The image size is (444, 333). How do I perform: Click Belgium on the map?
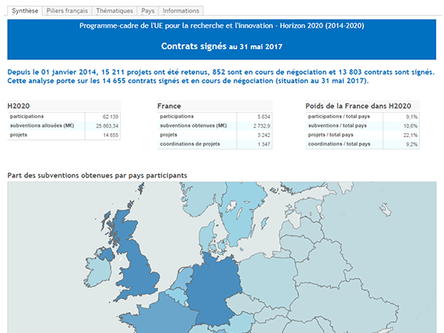[x=178, y=296]
